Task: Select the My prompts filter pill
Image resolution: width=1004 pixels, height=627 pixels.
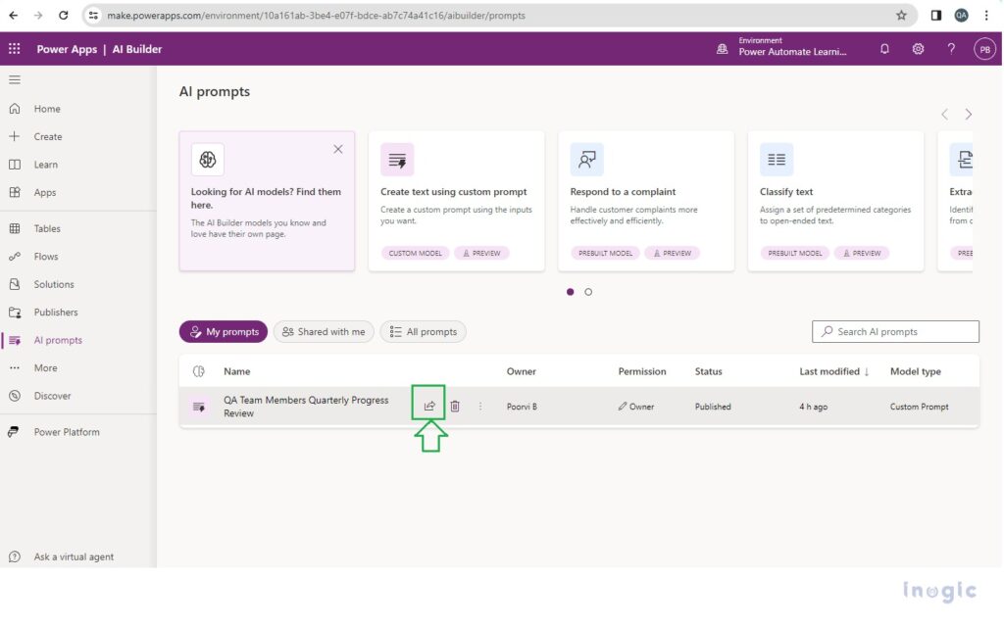Action: click(223, 331)
